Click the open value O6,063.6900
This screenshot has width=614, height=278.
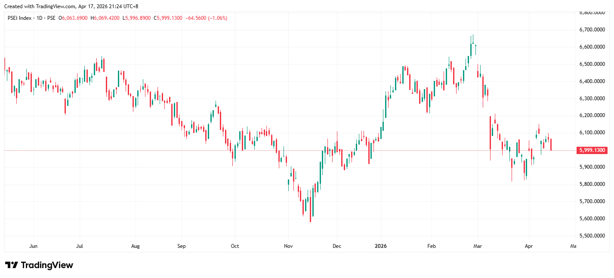click(x=73, y=18)
